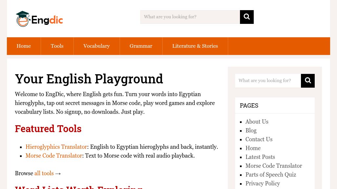Screen dimensions: 337x189
Task: Click the sidebar search magnifier button
Action: (x=308, y=81)
